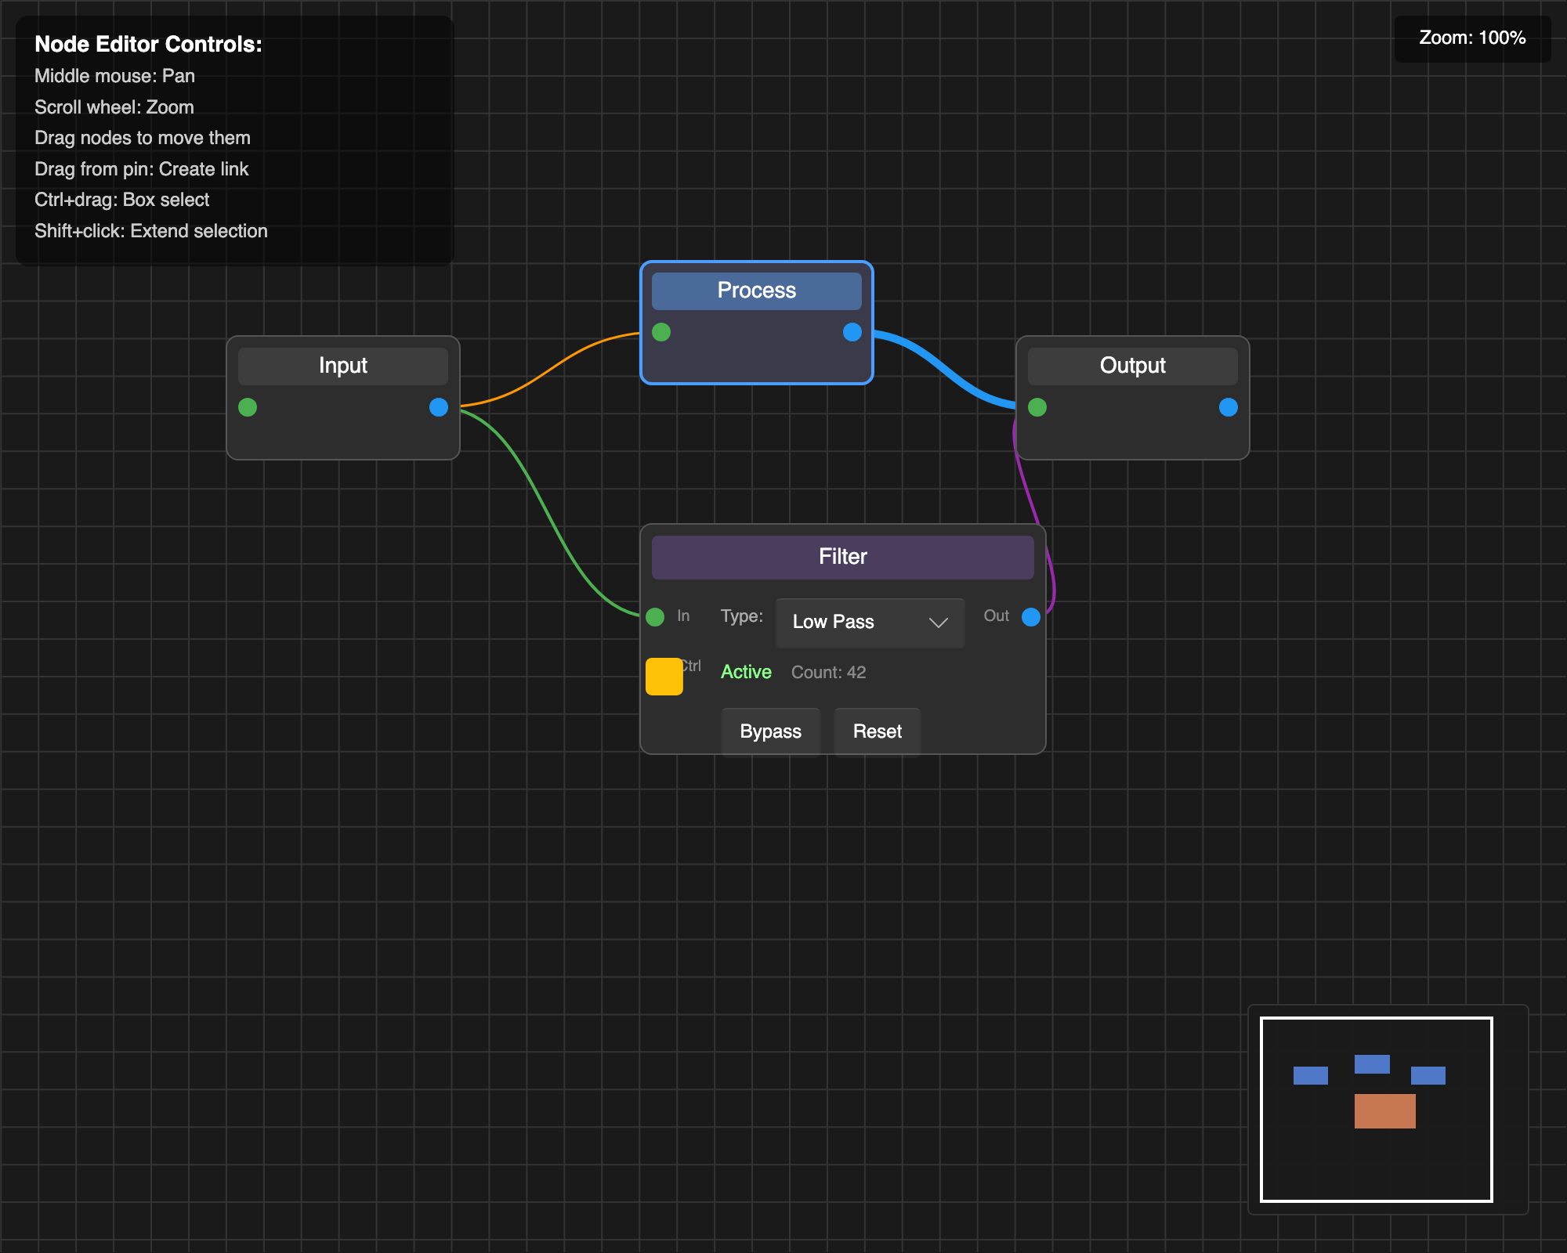Click the Out label in Filter node
Viewport: 1567px width, 1253px height.
[997, 616]
